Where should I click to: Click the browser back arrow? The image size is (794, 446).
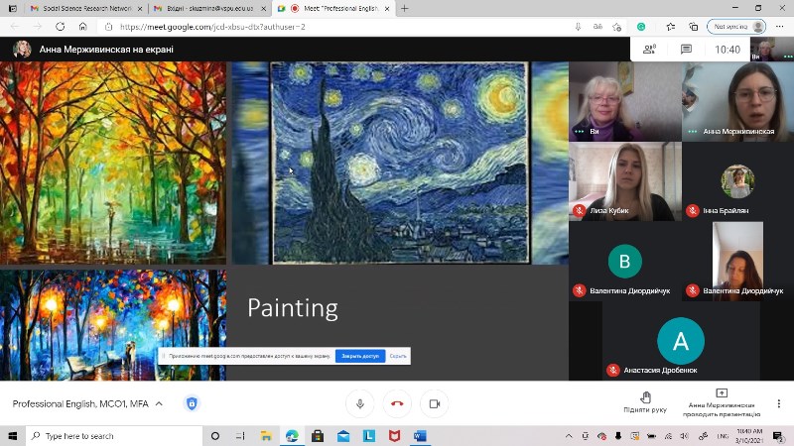[15, 27]
